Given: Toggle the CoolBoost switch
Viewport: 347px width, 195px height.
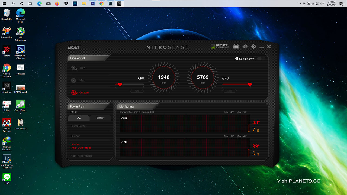Looking at the screenshot, I should coord(261,58).
